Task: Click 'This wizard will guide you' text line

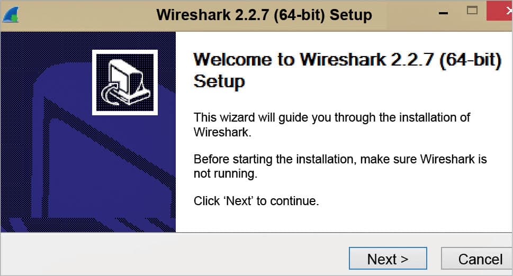Action: tap(331, 117)
